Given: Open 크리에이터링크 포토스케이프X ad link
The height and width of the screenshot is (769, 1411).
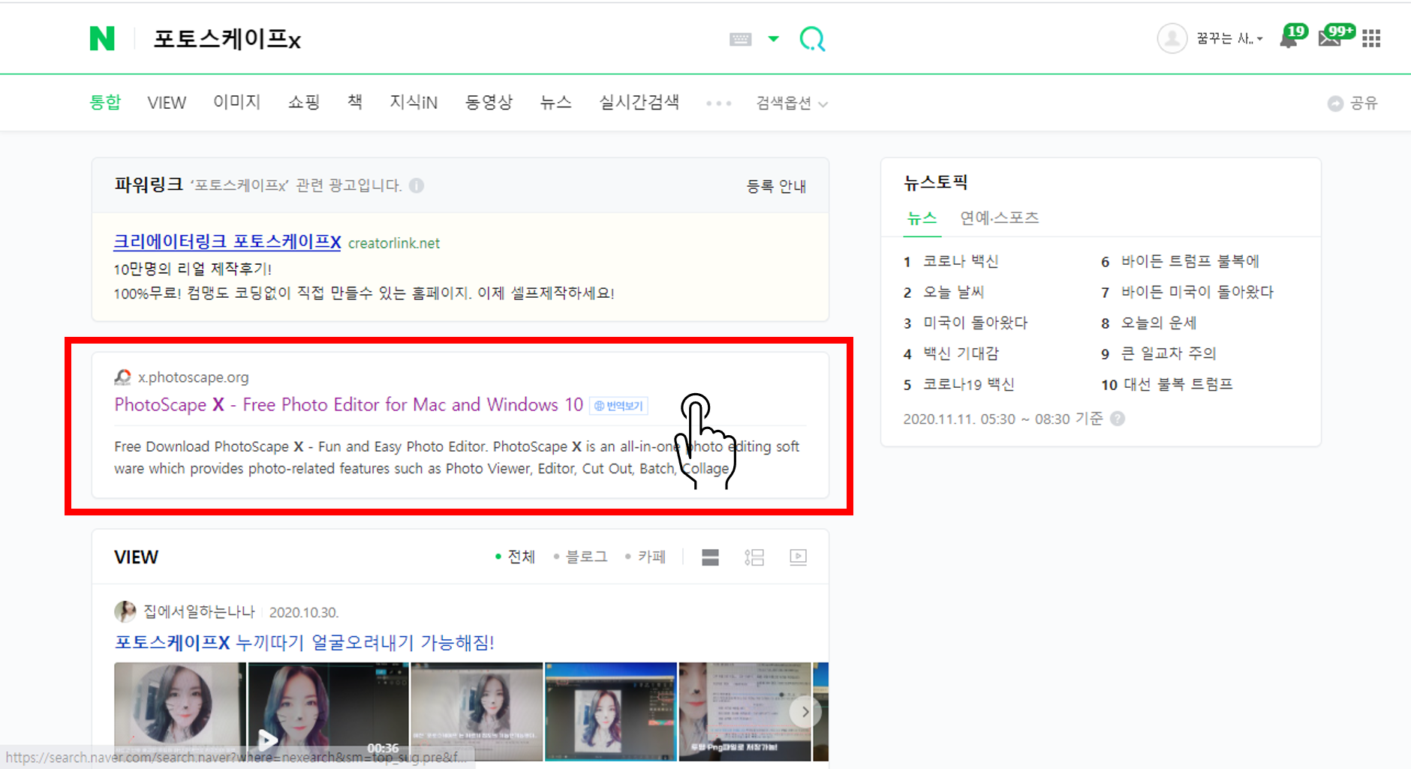Looking at the screenshot, I should (x=227, y=242).
